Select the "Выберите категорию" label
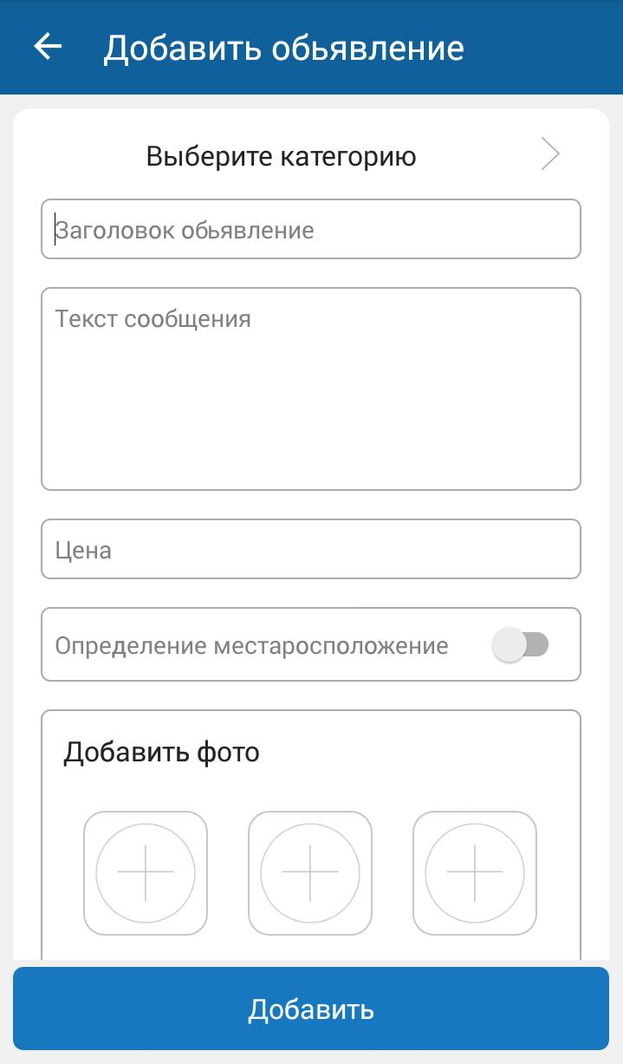Screen dimensions: 623x1064 tap(281, 156)
